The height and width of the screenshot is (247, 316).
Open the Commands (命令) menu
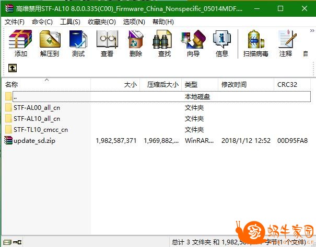click(x=42, y=22)
